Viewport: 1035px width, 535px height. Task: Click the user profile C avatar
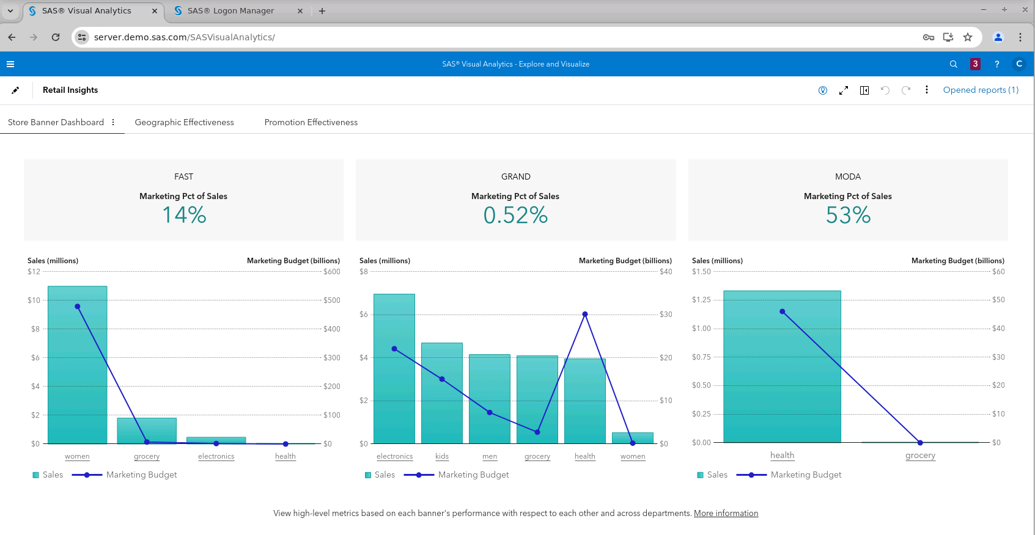(x=1018, y=64)
